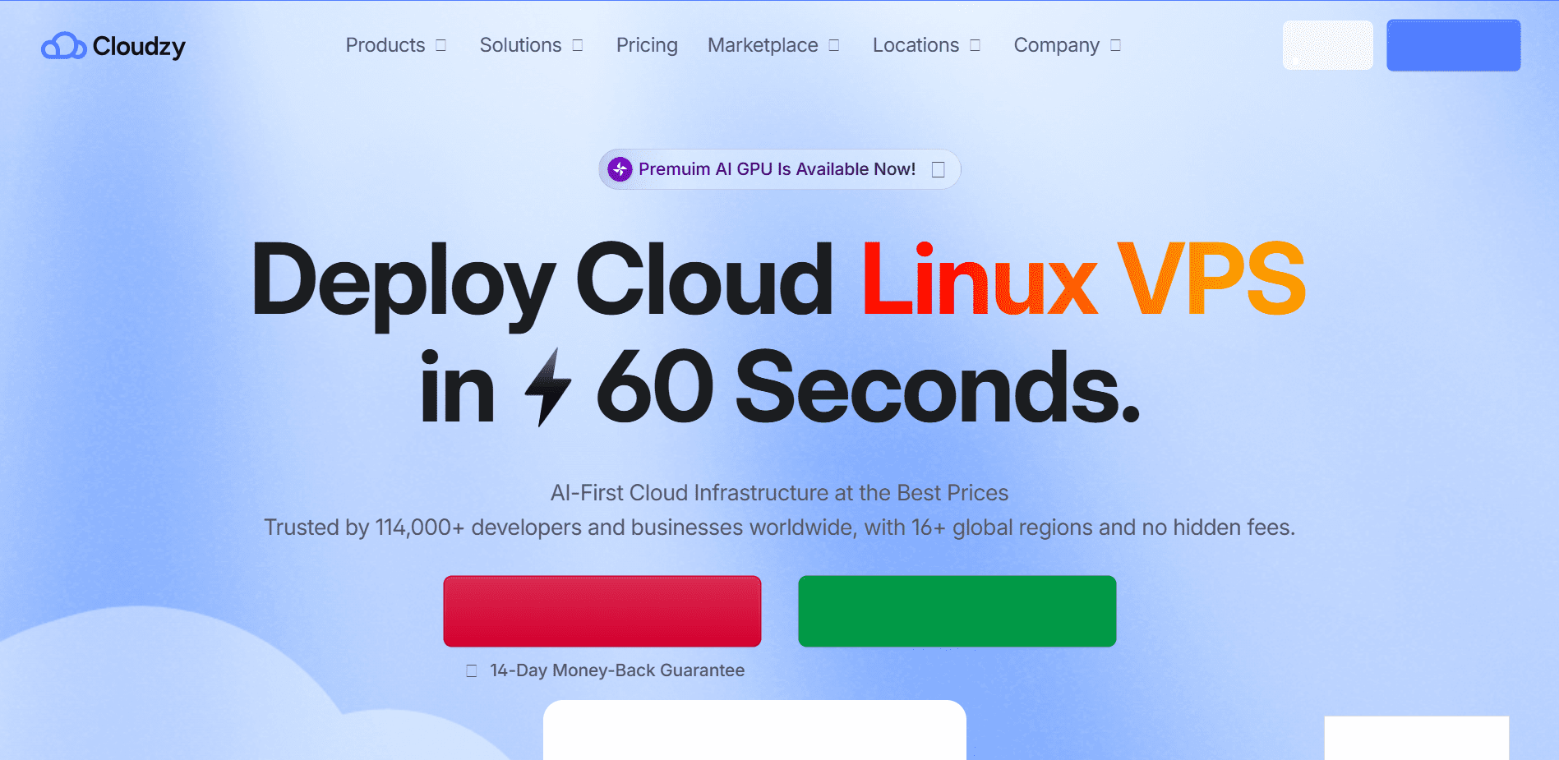1559x760 pixels.
Task: Click the white button in the header
Action: click(1328, 45)
